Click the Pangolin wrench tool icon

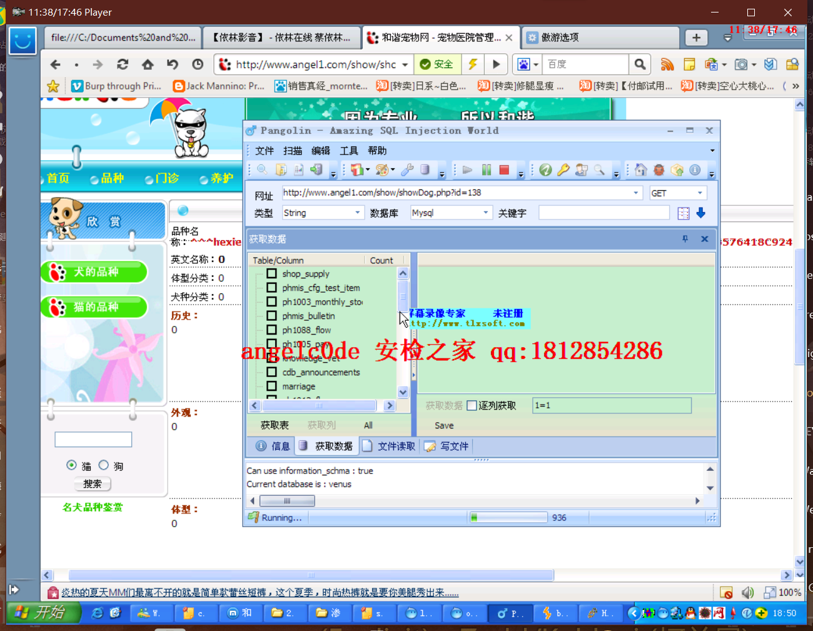(407, 170)
